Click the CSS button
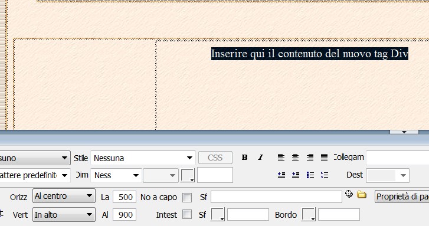Screen dimensions: 429x226 [x=215, y=158]
